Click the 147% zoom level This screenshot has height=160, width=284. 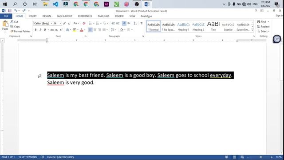pos(279,157)
